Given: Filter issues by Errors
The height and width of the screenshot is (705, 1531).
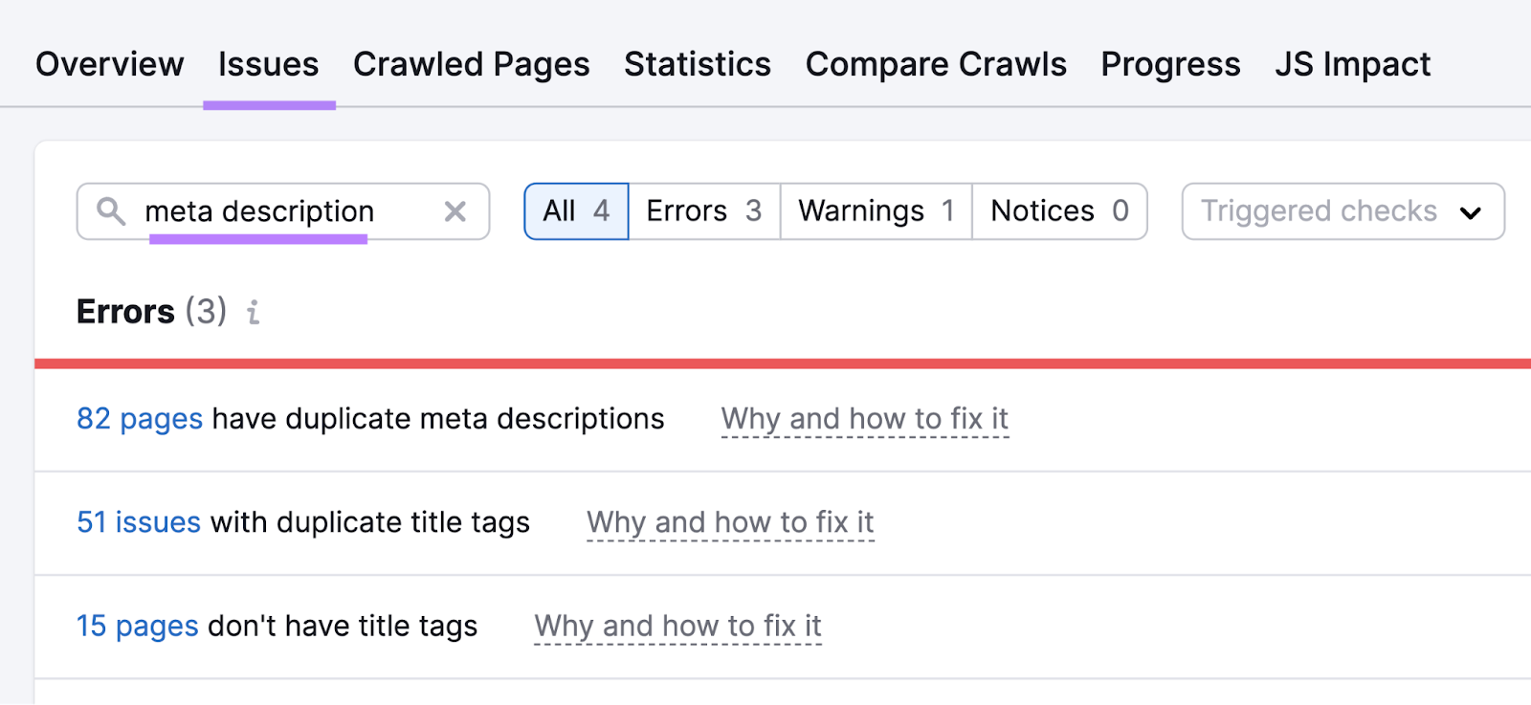Looking at the screenshot, I should (703, 211).
